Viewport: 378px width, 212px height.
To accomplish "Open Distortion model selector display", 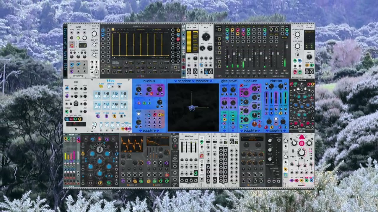I will pos(252,139).
